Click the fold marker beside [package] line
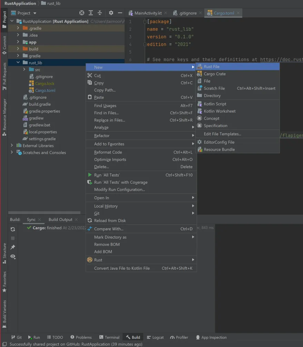Viewport: 303px width, 347px height. pyautogui.click(x=145, y=22)
